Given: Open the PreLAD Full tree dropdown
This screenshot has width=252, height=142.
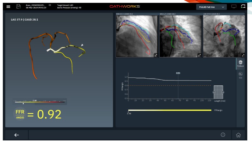Looking at the screenshot, I should (211, 7).
